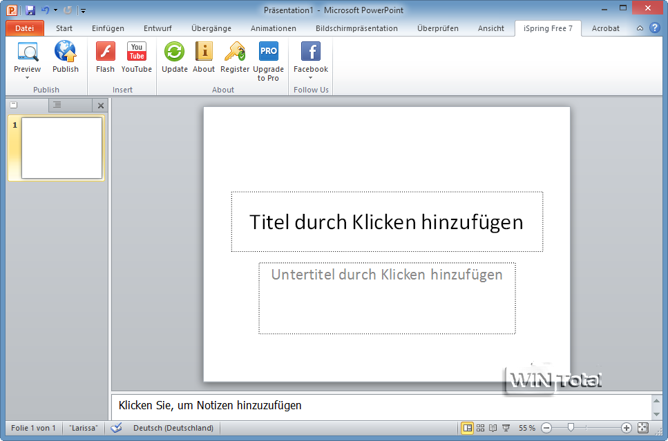
Task: Select slide 1 thumbnail in the slide panel
Action: point(61,148)
